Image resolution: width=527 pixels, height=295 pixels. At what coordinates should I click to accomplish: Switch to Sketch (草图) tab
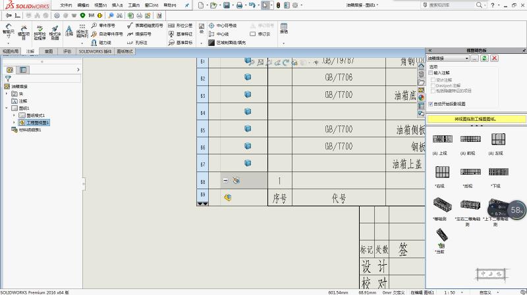tap(49, 51)
